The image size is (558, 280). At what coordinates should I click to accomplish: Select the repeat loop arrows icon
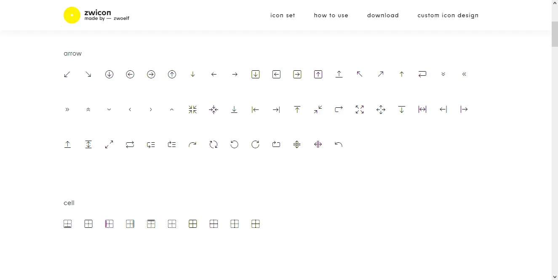pyautogui.click(x=130, y=144)
